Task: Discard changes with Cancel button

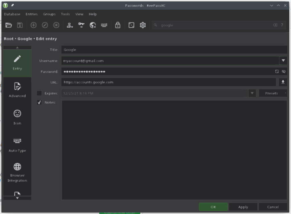Action: tap(273, 207)
